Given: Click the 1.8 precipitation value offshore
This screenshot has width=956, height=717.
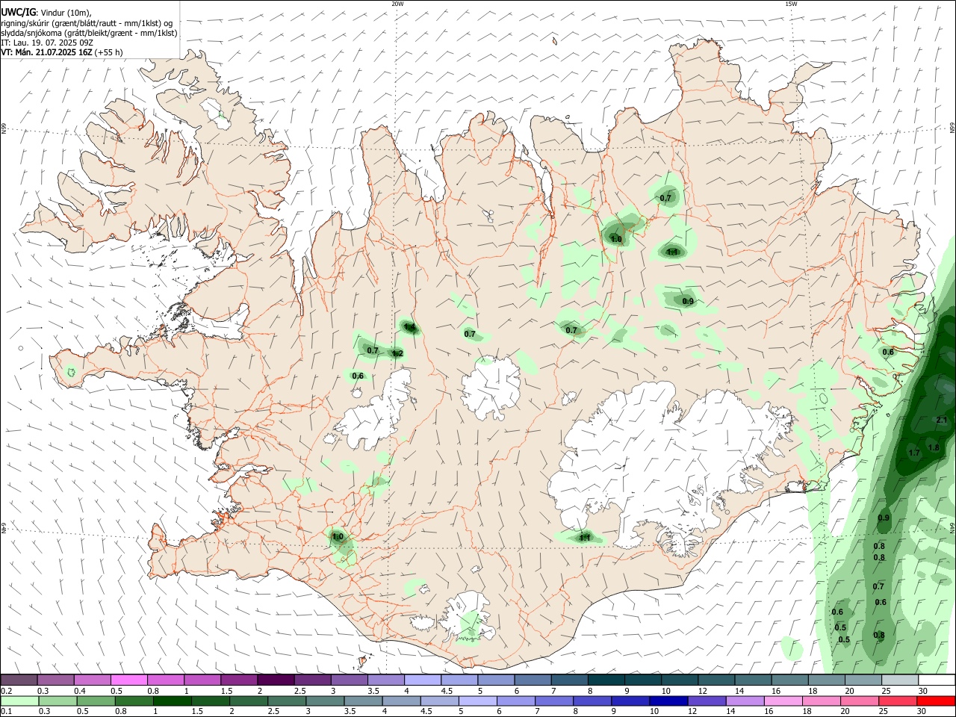Looking at the screenshot, I should 934,448.
